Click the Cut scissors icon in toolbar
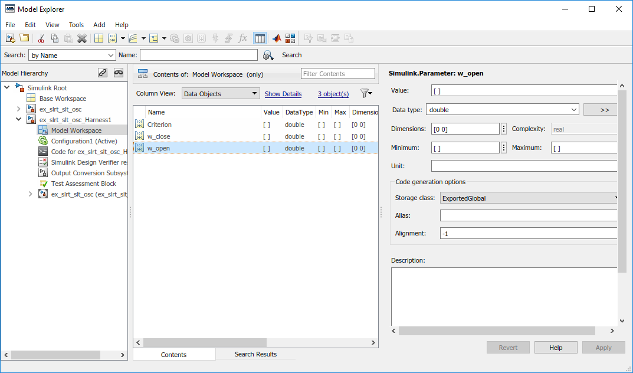Screen dimensions: 633x373 tap(41, 38)
